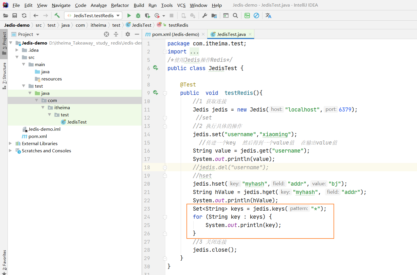Select JedisTest class in project tree

click(77, 122)
